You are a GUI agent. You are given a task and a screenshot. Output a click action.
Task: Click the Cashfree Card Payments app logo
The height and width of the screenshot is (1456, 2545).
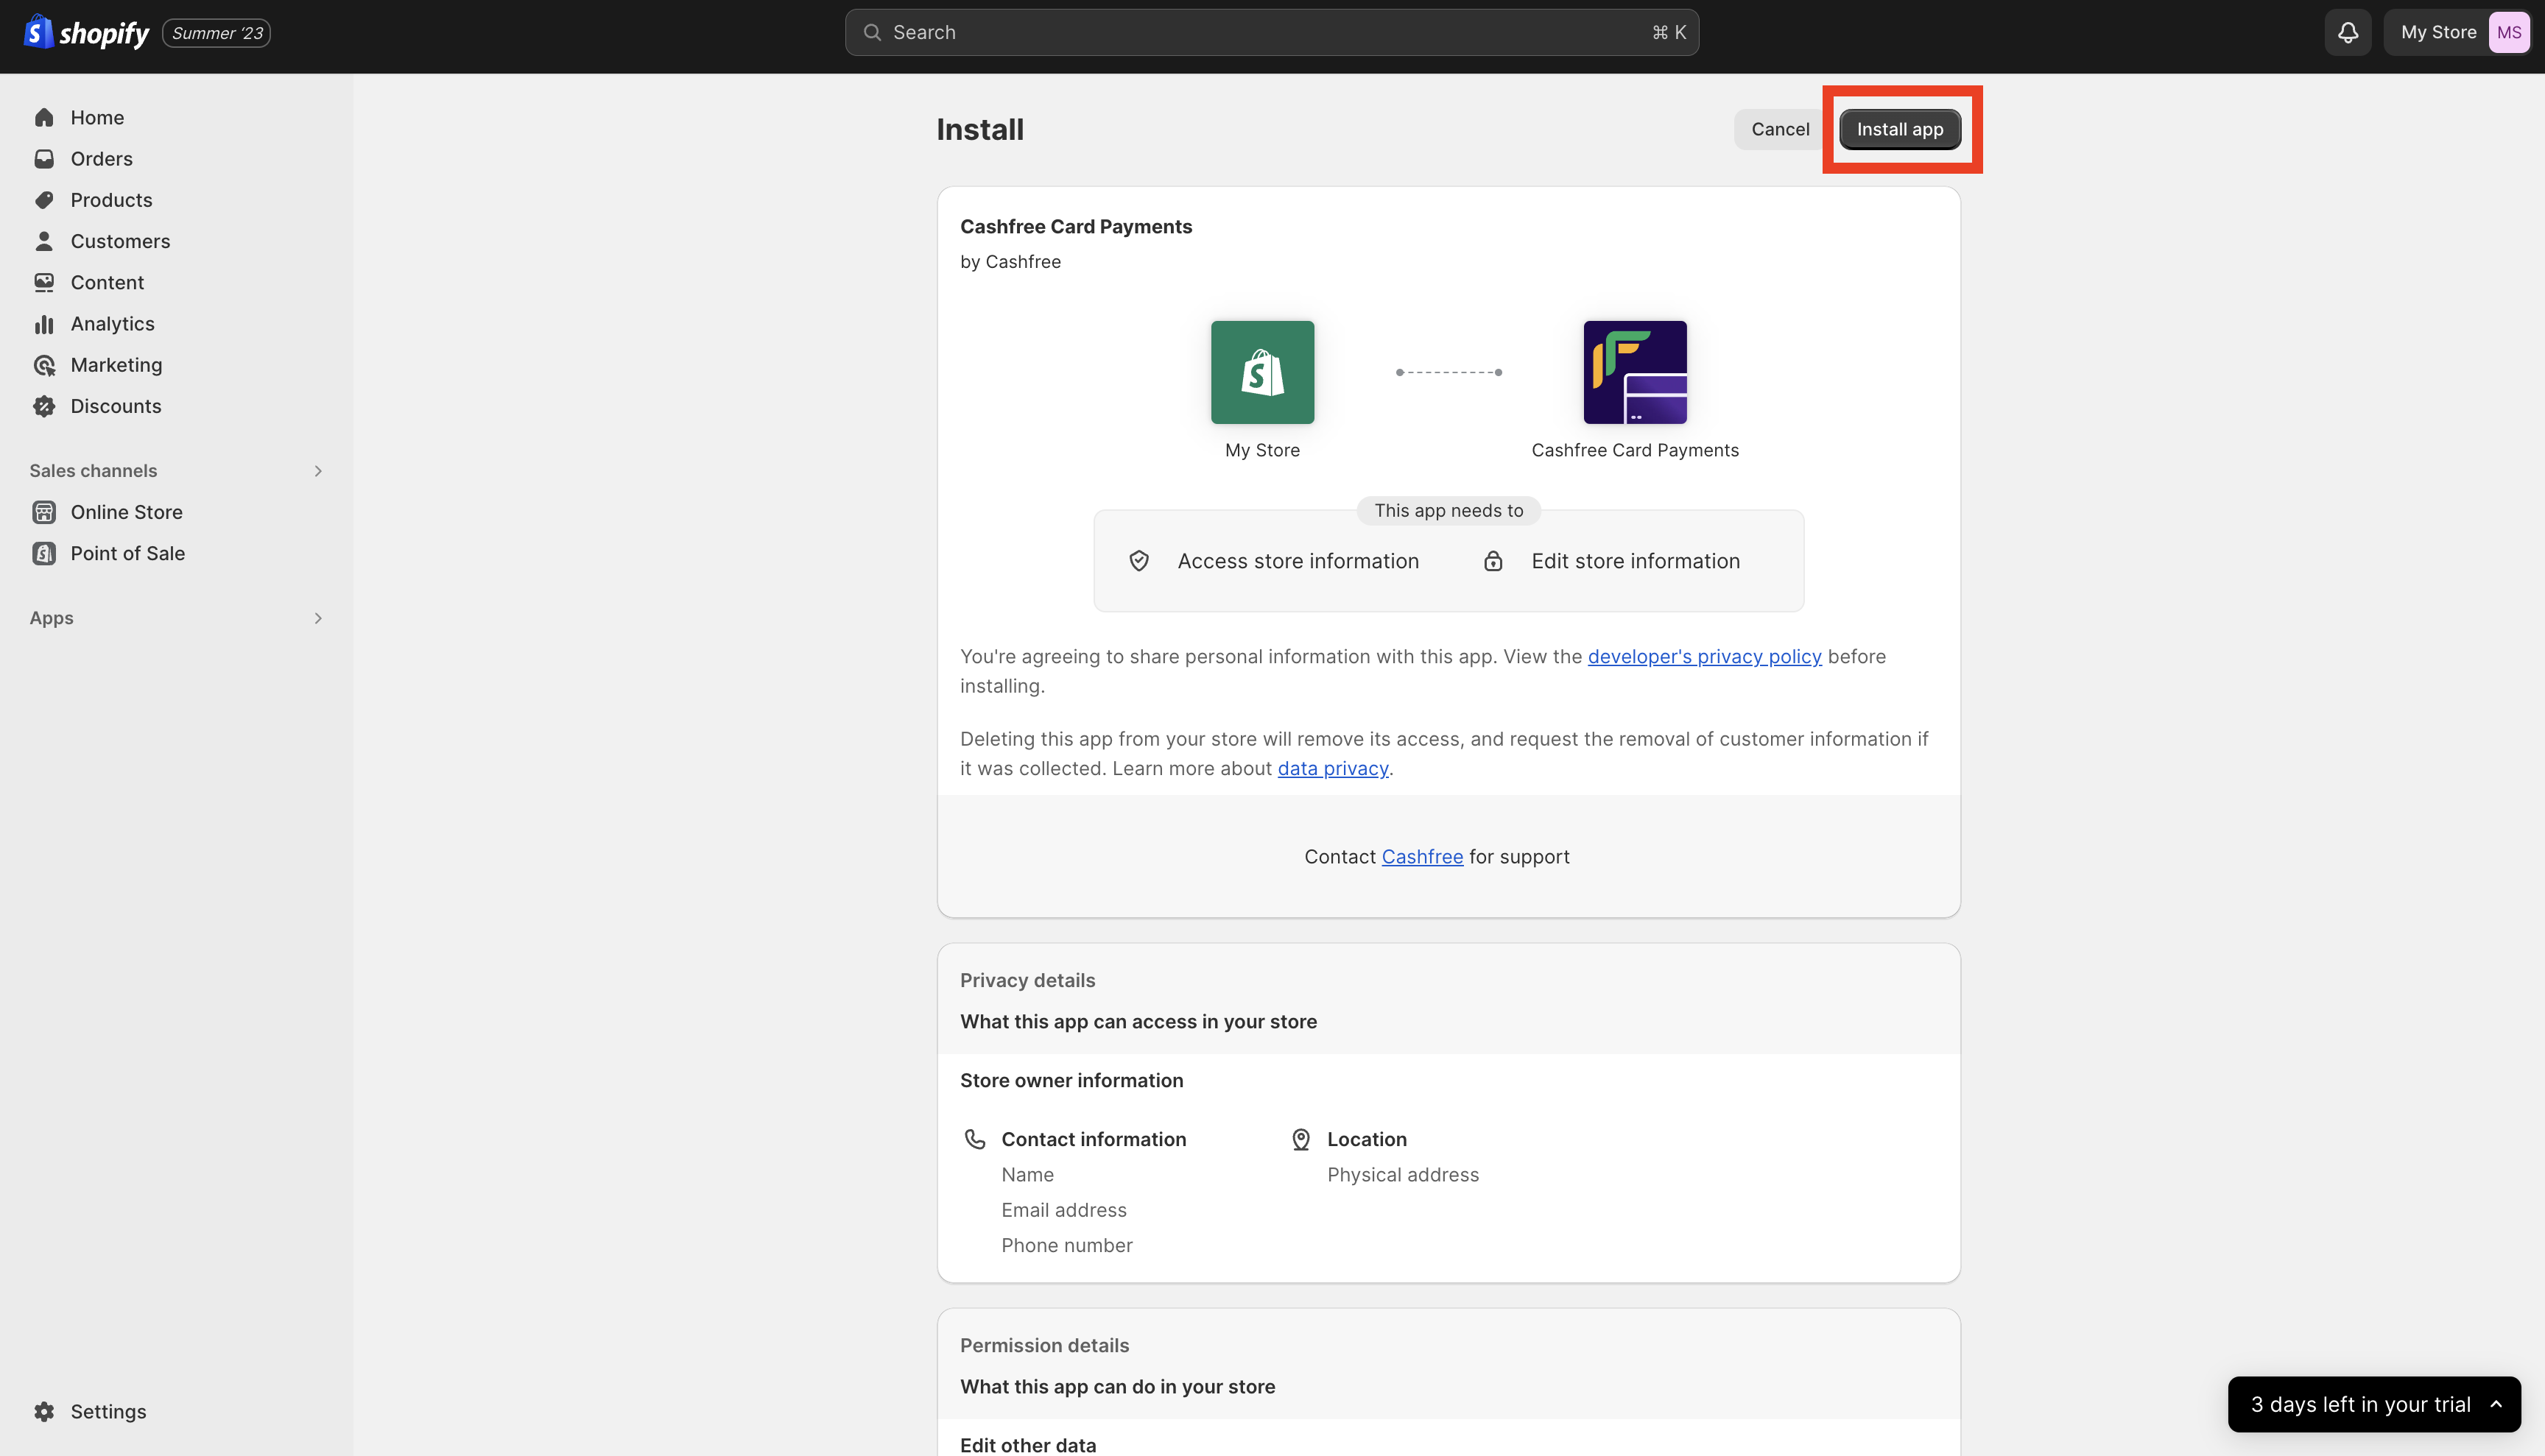pyautogui.click(x=1635, y=372)
